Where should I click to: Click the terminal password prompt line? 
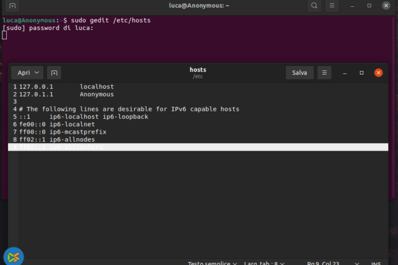[49, 28]
